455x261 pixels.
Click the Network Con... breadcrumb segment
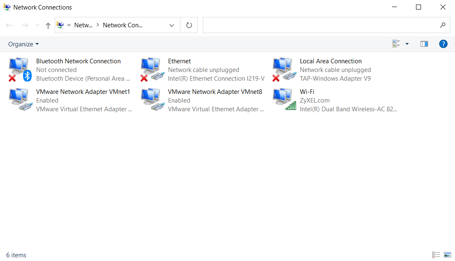coord(122,25)
